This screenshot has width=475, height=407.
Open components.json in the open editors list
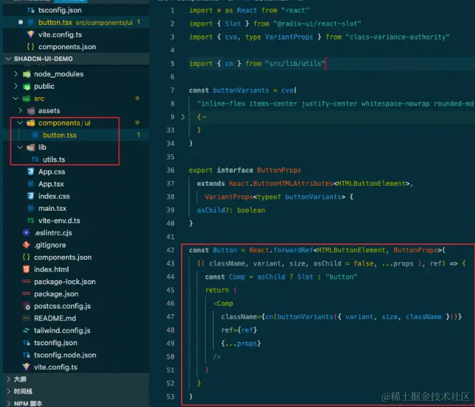67,47
